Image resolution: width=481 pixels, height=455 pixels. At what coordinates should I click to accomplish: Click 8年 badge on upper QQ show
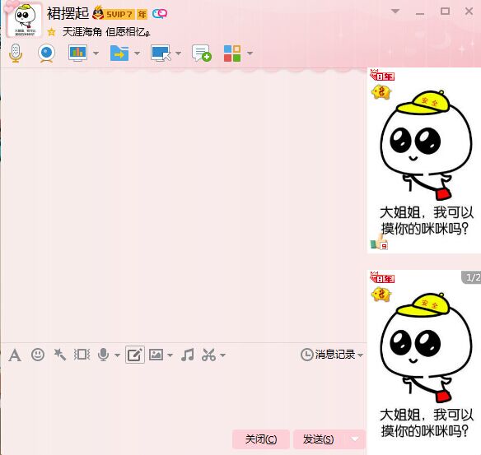tap(382, 76)
